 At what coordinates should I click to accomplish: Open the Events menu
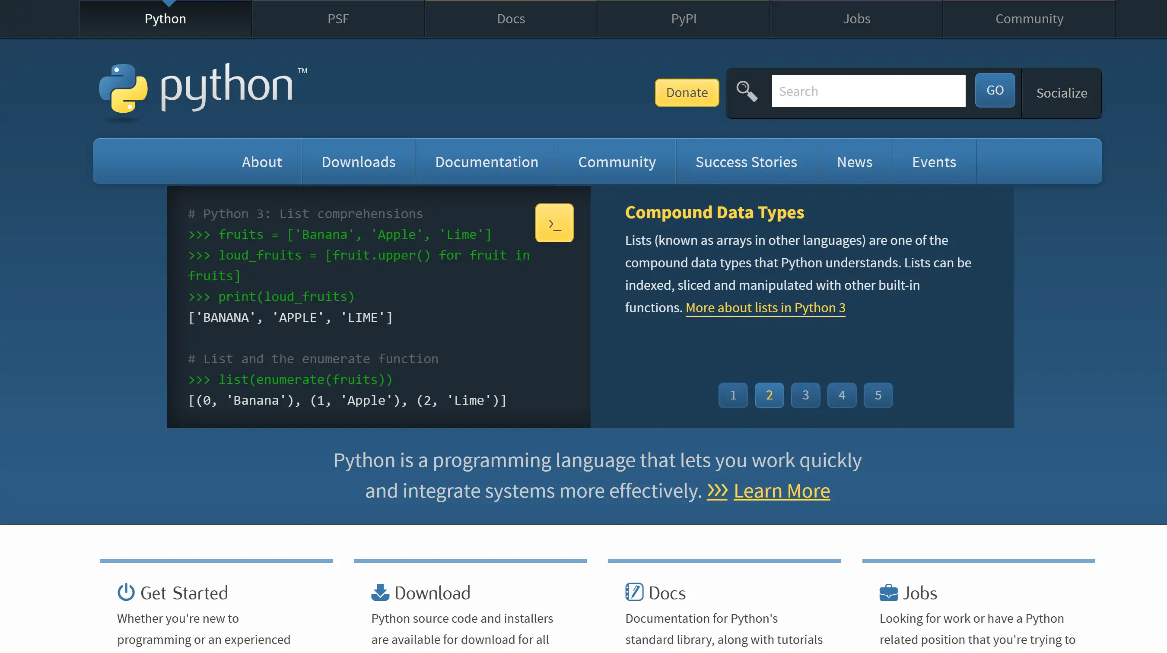point(934,162)
